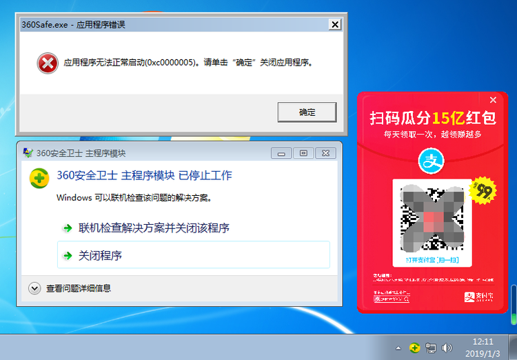Open the volume speaker tray icon
517x360 pixels.
tap(447, 348)
